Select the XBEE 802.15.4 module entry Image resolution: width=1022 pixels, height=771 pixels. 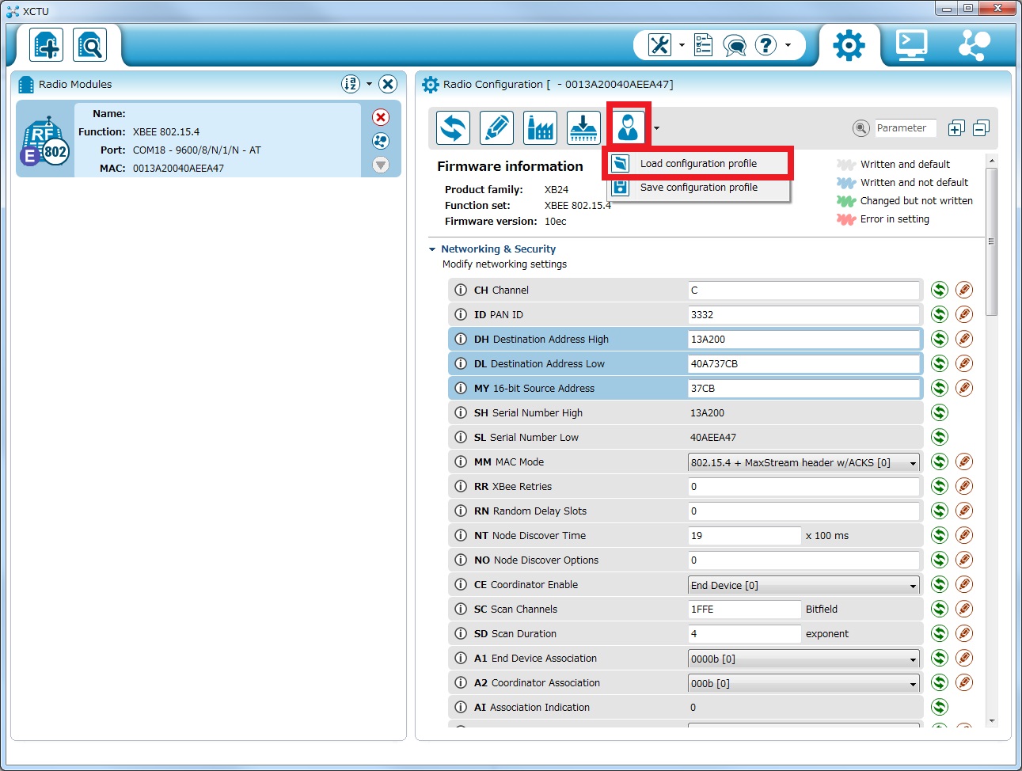click(x=208, y=139)
